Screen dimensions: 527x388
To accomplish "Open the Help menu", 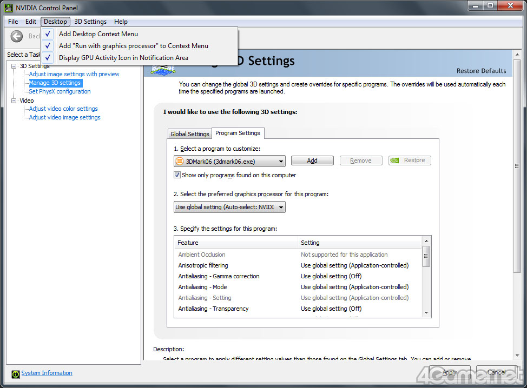I will [x=121, y=22].
